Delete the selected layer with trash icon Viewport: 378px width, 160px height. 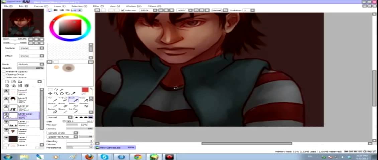coord(26,86)
